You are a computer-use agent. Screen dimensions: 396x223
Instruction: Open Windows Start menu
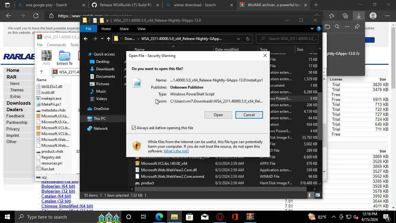(x=7, y=217)
